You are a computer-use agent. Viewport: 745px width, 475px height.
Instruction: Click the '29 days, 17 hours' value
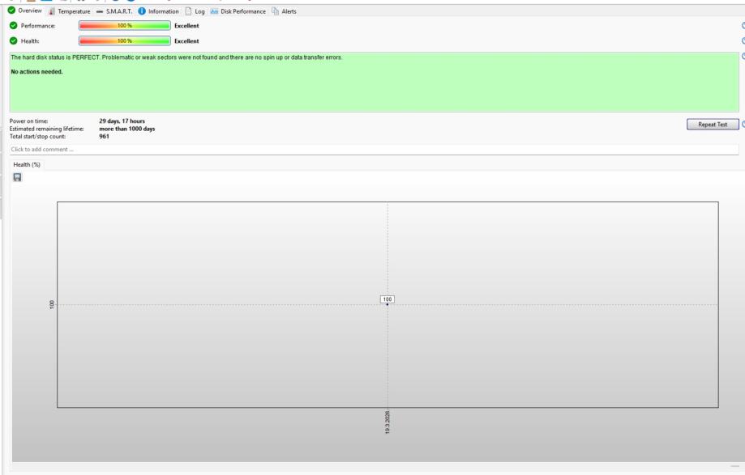point(122,121)
